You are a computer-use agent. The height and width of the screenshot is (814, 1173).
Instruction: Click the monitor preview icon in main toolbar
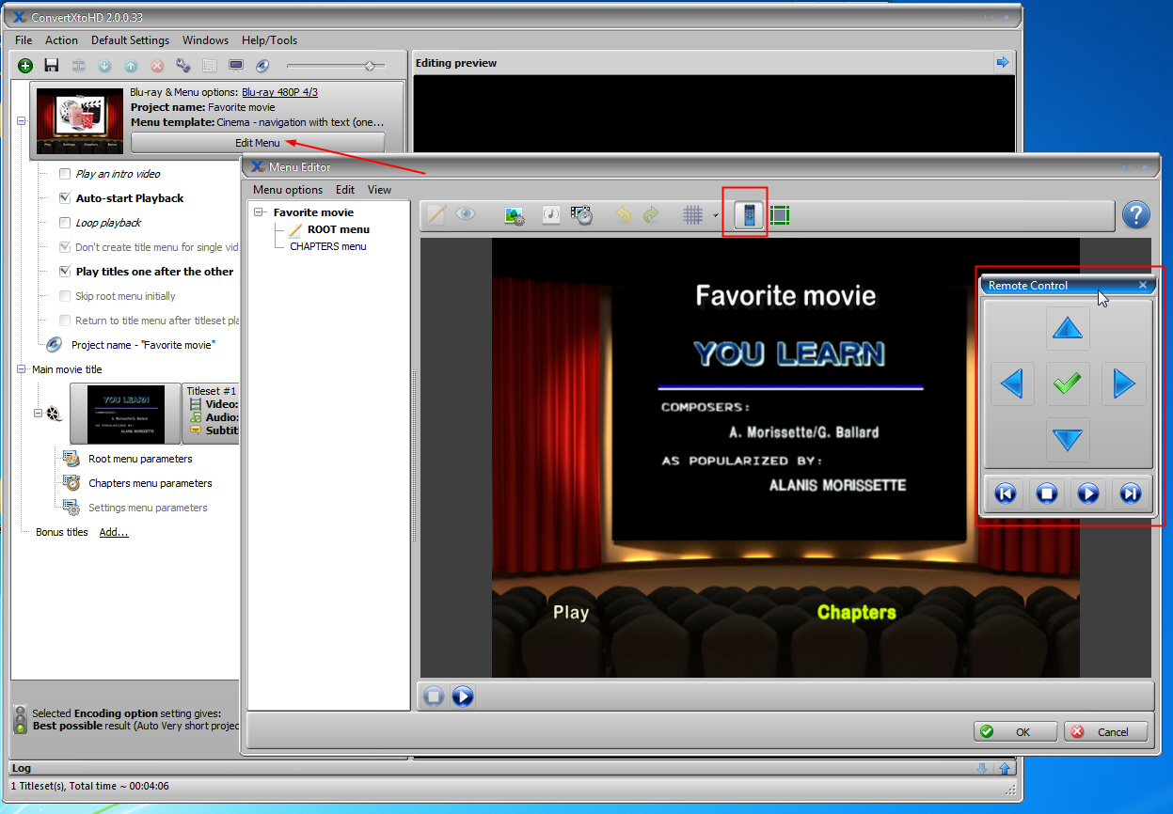click(236, 66)
